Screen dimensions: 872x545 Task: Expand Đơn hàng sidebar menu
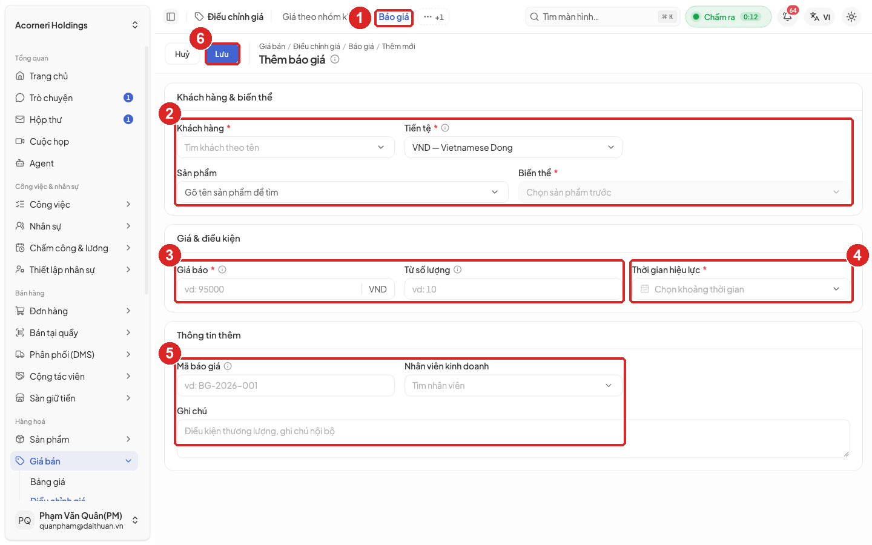point(74,311)
